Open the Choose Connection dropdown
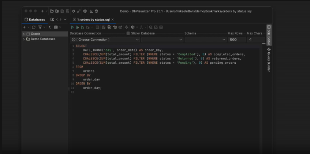 (105, 40)
